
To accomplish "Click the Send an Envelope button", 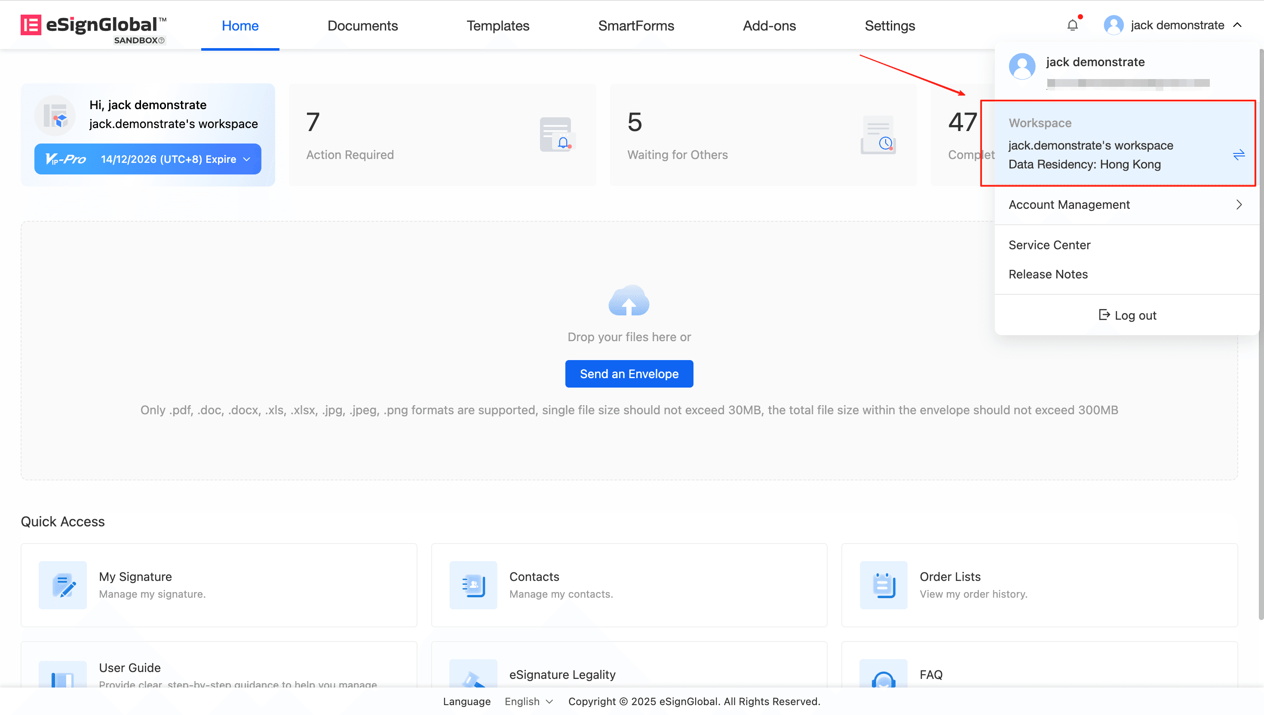I will tap(629, 374).
